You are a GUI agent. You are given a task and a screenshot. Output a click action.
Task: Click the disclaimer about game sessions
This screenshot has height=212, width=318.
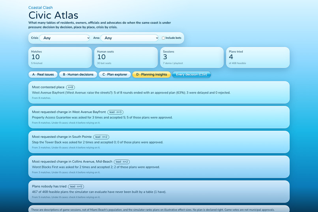tap(153, 210)
